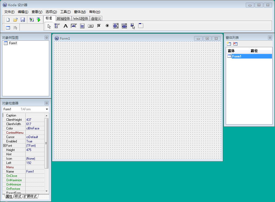The height and width of the screenshot is (202, 275).
Task: Click the Caption property value field
Action: click(35, 115)
